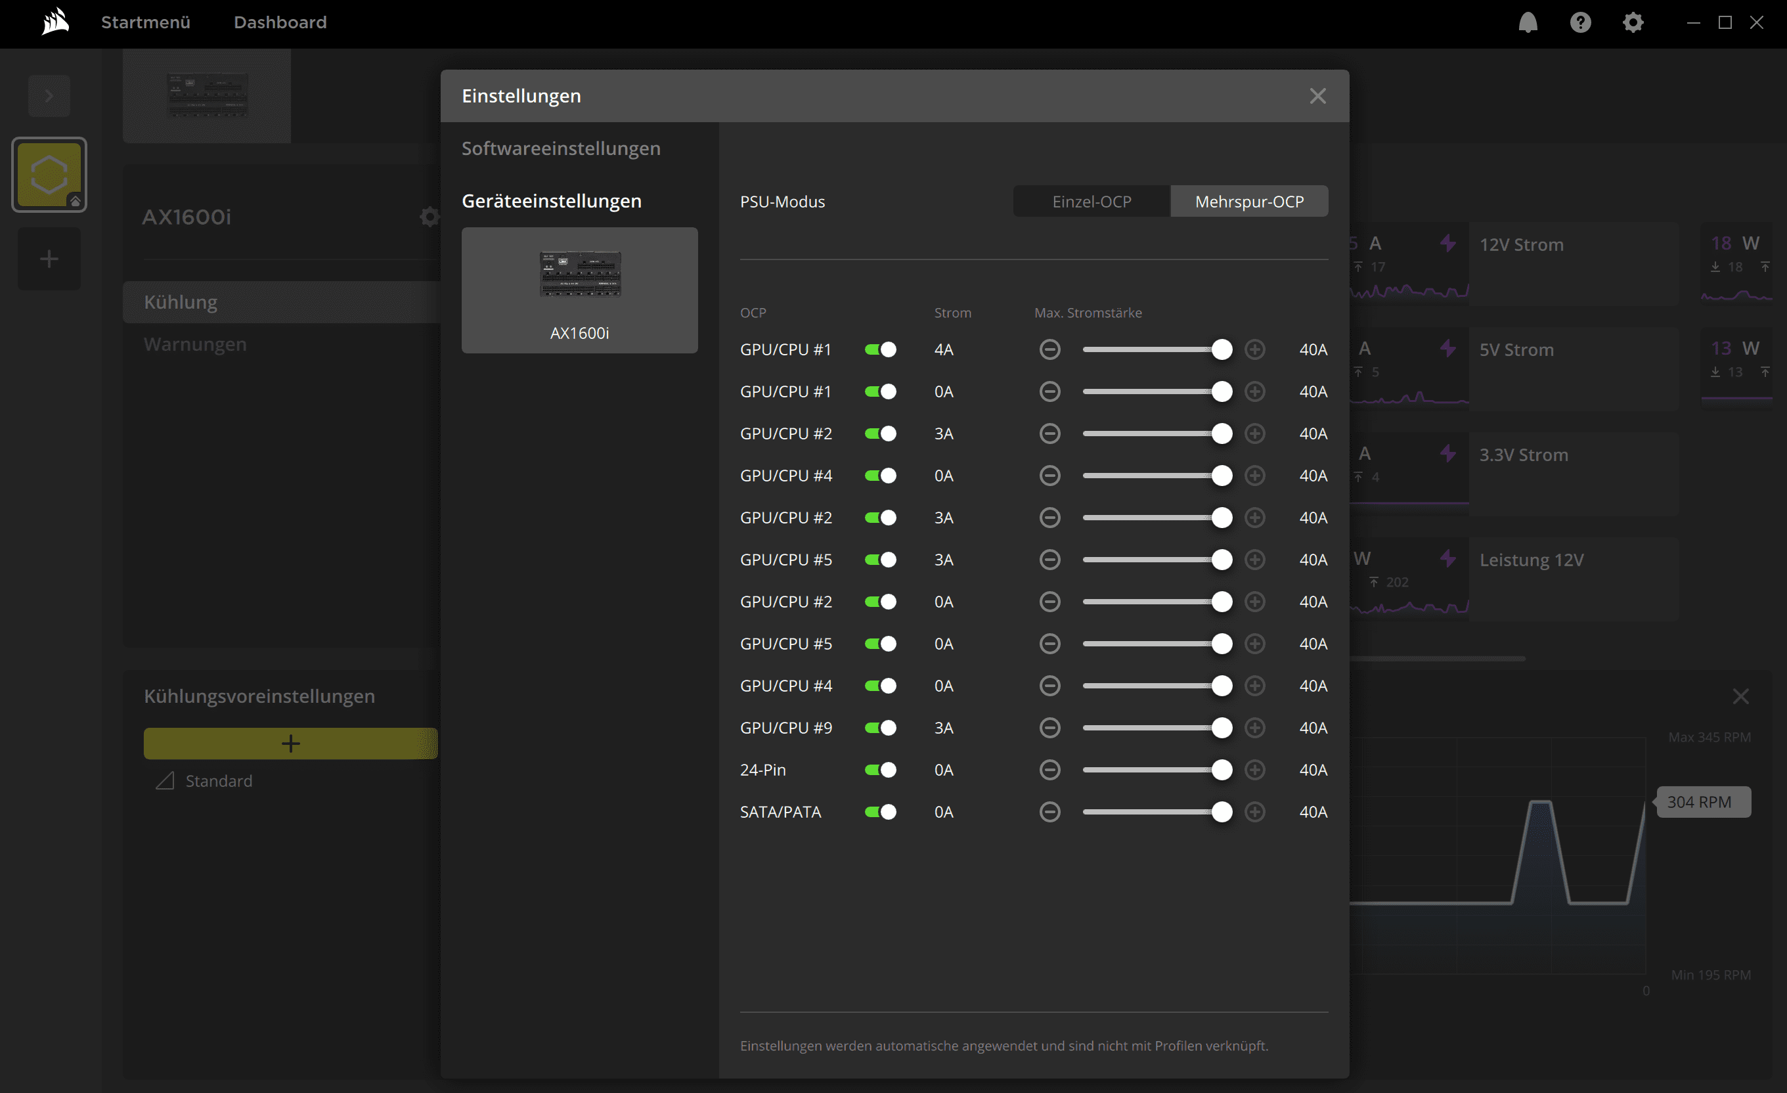Open the settings gear in the top bar
Image resolution: width=1787 pixels, height=1093 pixels.
click(1633, 22)
